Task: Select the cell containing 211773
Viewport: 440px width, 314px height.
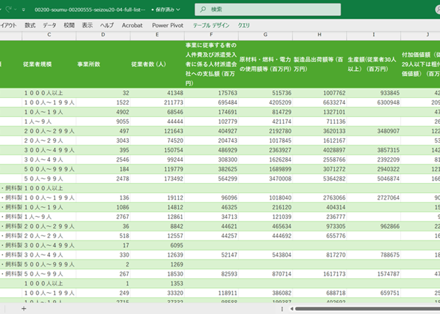Action: coord(157,102)
